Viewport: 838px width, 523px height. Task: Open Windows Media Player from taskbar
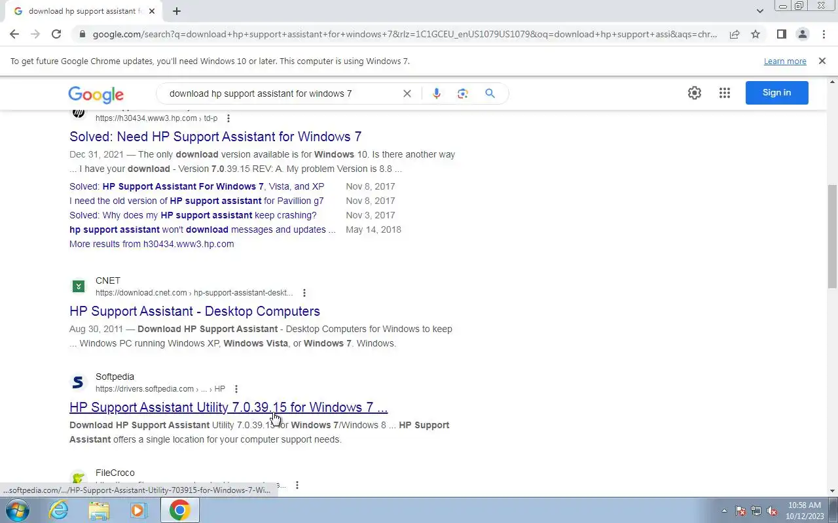point(139,510)
